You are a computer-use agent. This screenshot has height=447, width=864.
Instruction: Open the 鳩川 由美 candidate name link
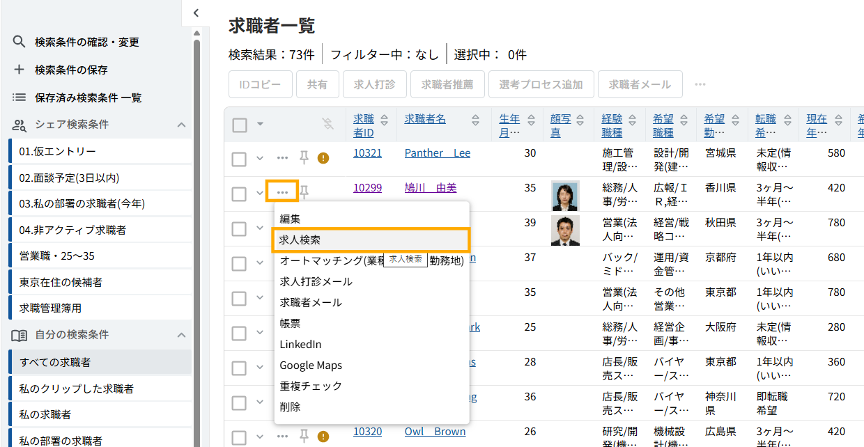[x=431, y=187]
